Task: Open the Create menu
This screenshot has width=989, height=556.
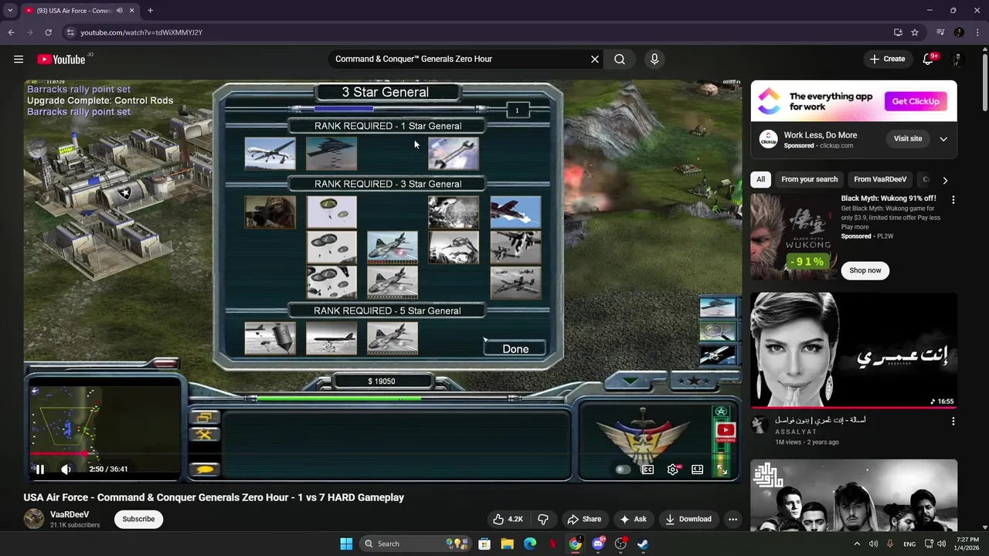Action: [x=887, y=59]
